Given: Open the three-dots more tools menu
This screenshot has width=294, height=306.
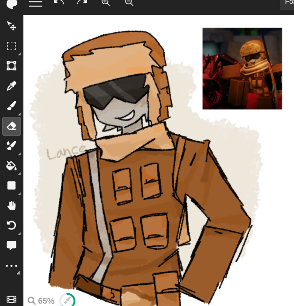Looking at the screenshot, I should (12, 266).
